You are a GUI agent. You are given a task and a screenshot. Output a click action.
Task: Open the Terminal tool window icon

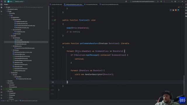pyautogui.click(x=1, y=92)
